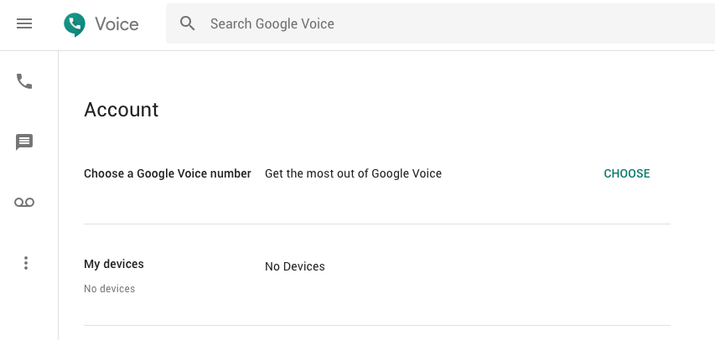Click the sidebar's vertical border line
Screen dimensions: 715x340
coord(58,193)
